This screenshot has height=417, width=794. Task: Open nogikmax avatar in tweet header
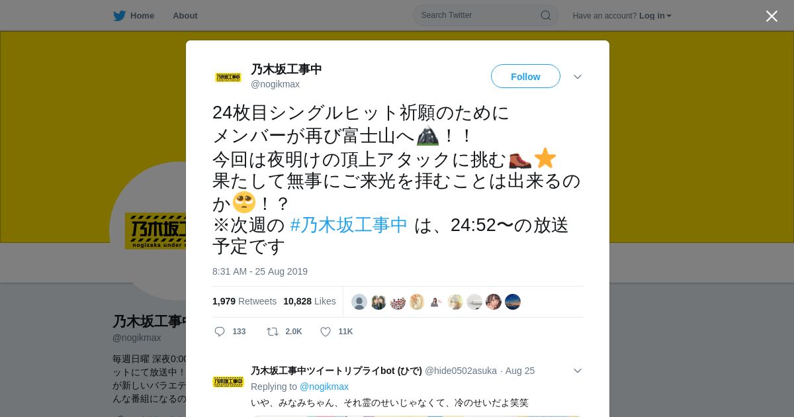coord(228,77)
